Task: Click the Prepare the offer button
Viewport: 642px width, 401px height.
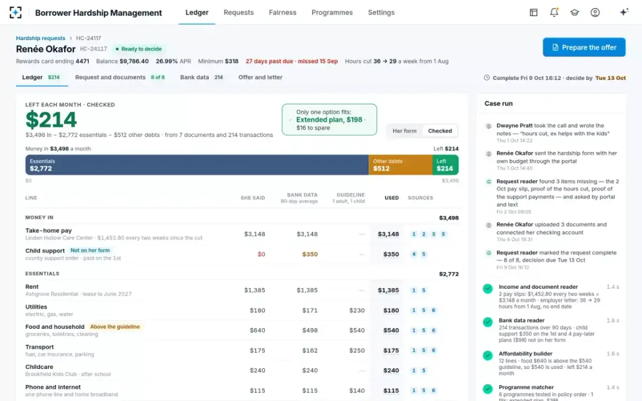Action: [x=584, y=47]
